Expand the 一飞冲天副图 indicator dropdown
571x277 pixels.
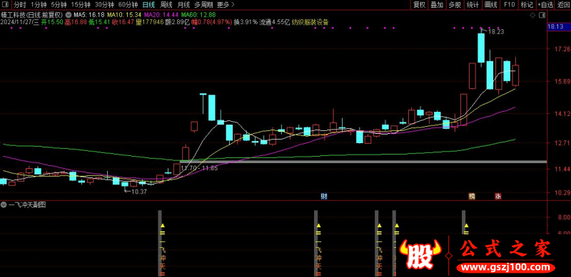pyautogui.click(x=4, y=205)
